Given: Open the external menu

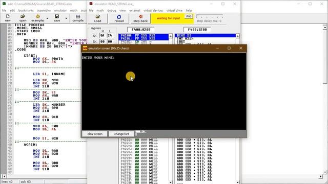Looking at the screenshot, I should (x=134, y=10).
